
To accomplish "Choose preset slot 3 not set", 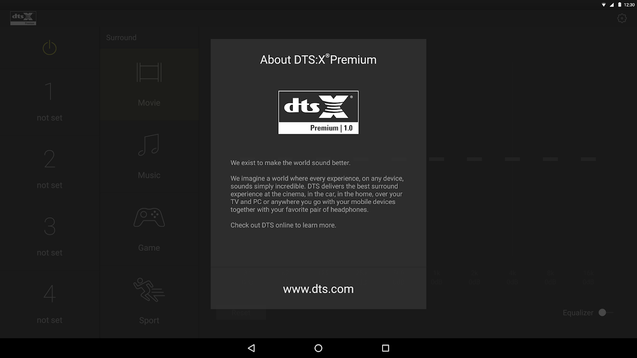I will 49,236.
